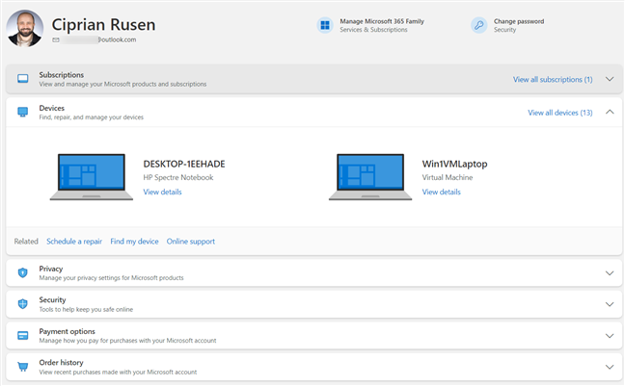Image resolution: width=625 pixels, height=386 pixels.
Task: Click the HP Spectre Notebook label
Action: pos(178,177)
